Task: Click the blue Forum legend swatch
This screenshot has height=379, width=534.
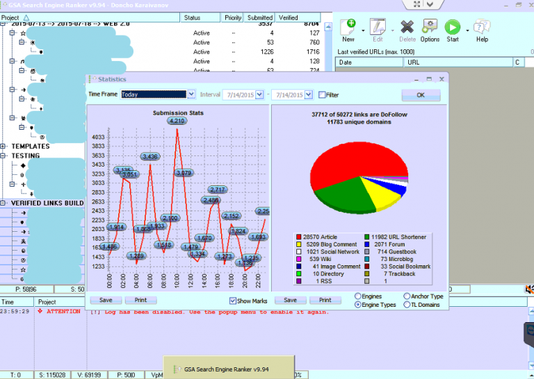Action: [367, 244]
